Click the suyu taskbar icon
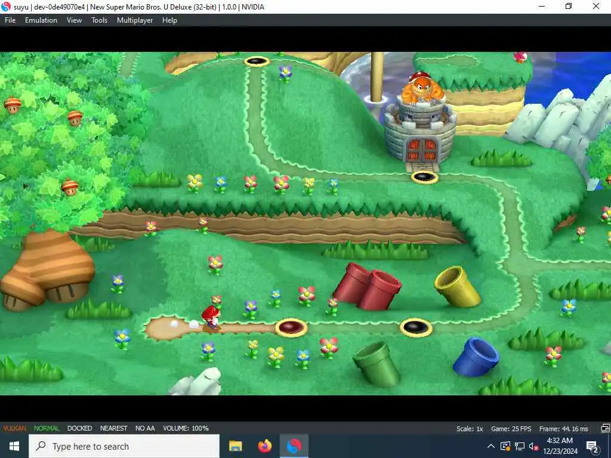 click(294, 446)
